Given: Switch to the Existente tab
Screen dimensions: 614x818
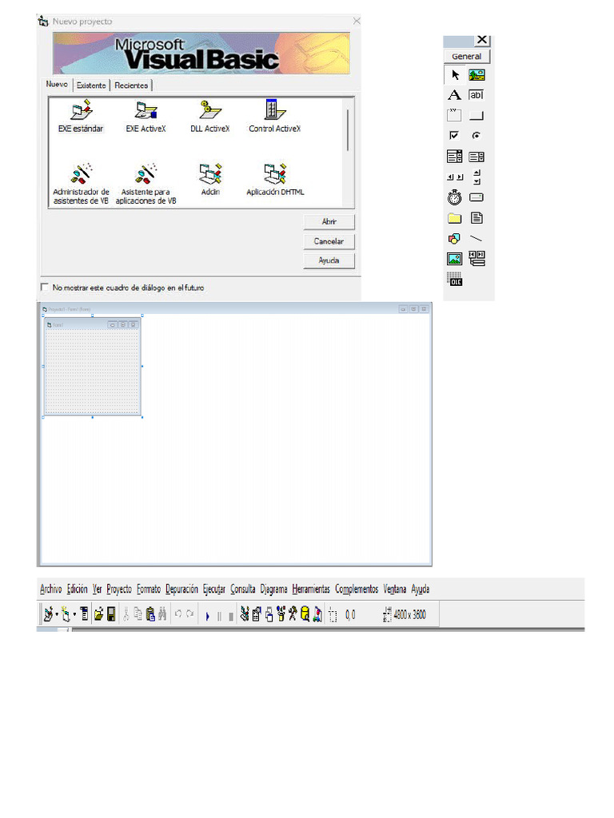Looking at the screenshot, I should coord(91,85).
